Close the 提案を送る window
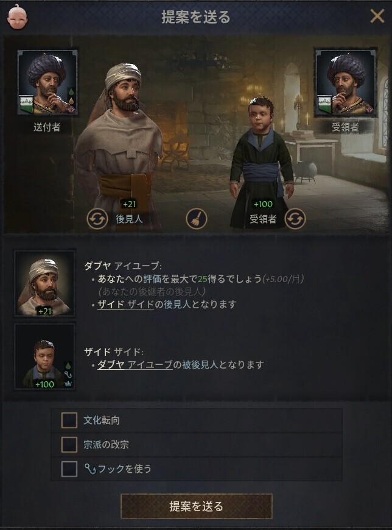This screenshot has width=392, height=530. [377, 16]
